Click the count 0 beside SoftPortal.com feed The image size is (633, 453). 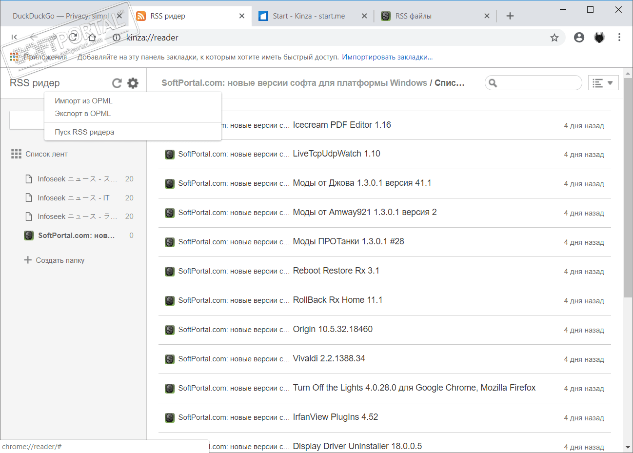click(131, 236)
